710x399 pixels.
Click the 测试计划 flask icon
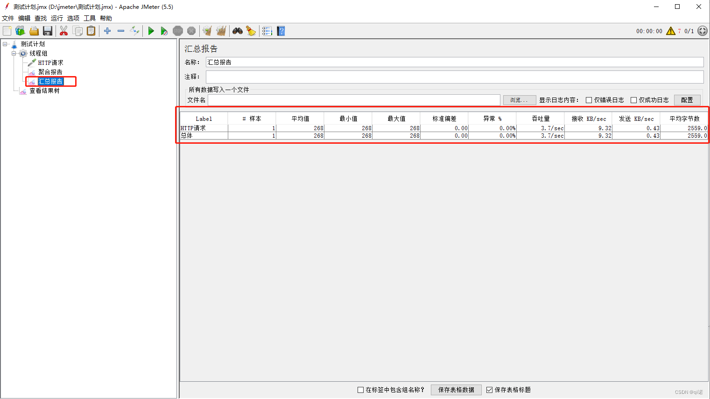[x=14, y=44]
